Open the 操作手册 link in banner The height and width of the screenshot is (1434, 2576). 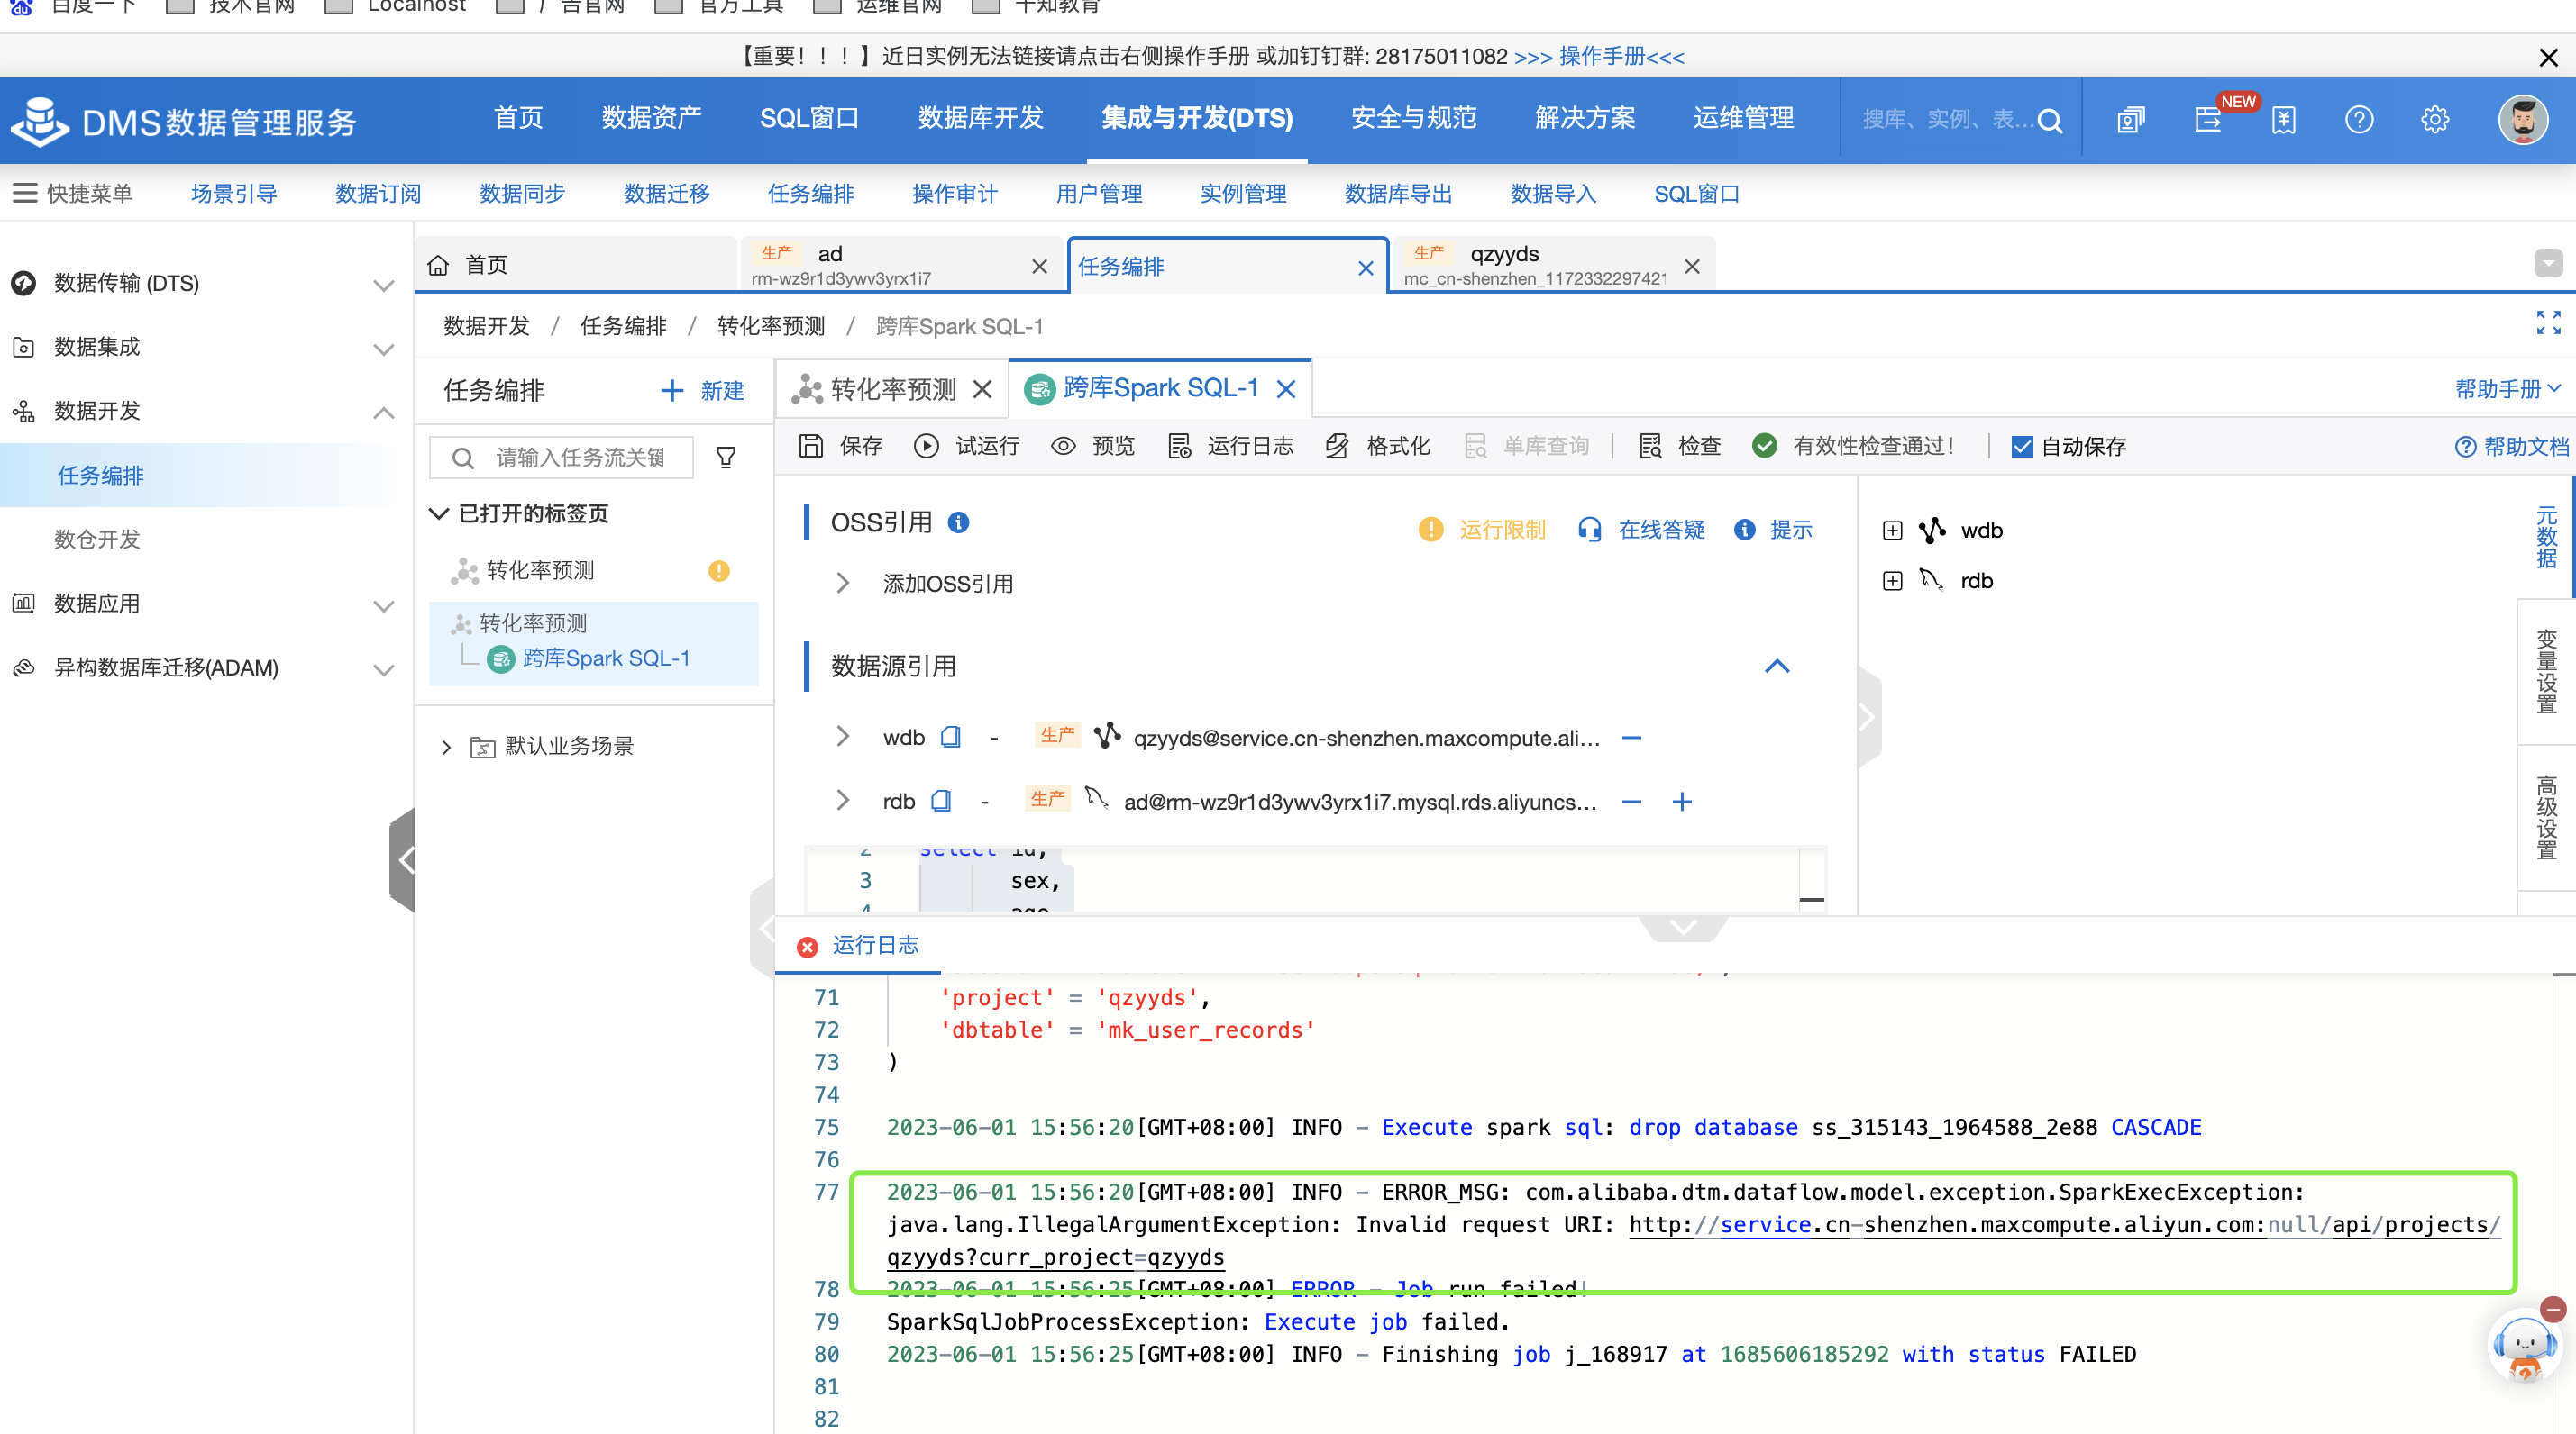pyautogui.click(x=1599, y=57)
